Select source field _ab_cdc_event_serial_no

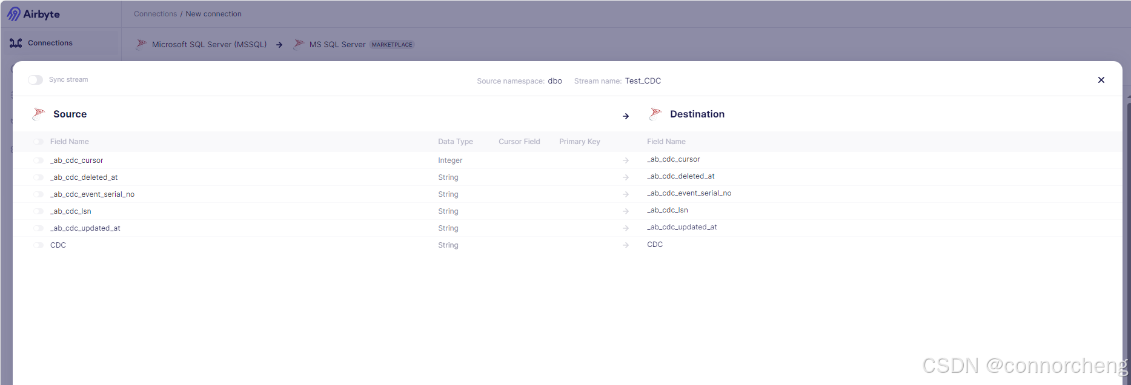coord(93,194)
